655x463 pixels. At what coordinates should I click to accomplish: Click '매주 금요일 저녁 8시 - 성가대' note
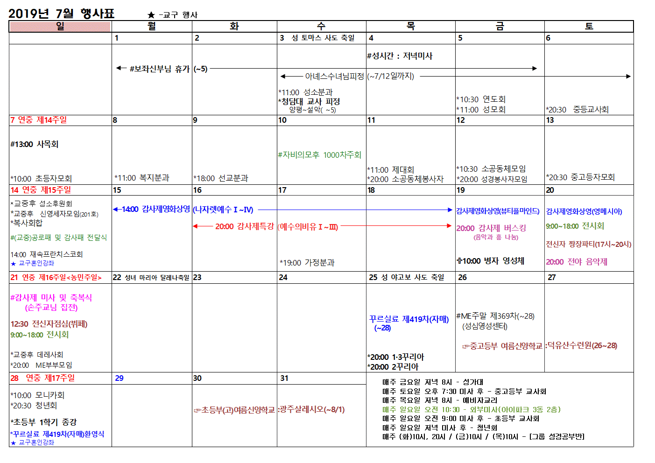click(433, 382)
